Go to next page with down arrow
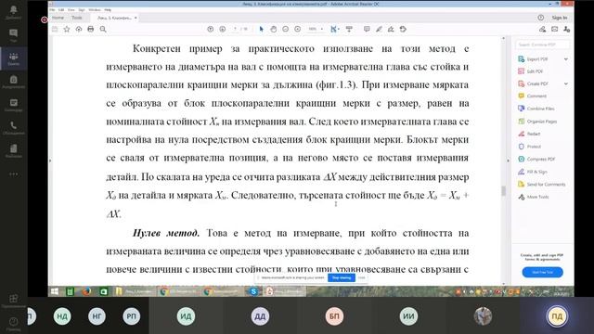 [x=223, y=29]
